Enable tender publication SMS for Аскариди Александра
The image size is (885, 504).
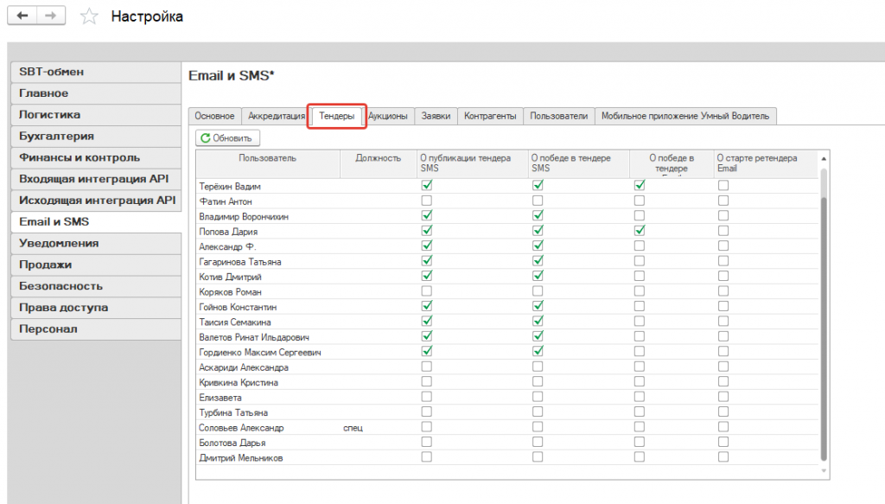(427, 367)
